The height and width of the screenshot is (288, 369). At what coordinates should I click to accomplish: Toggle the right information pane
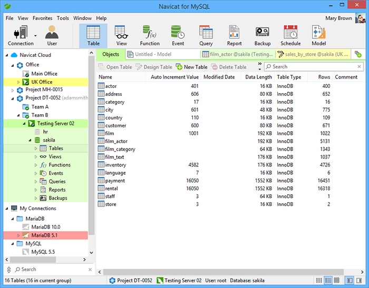pyautogui.click(x=359, y=280)
